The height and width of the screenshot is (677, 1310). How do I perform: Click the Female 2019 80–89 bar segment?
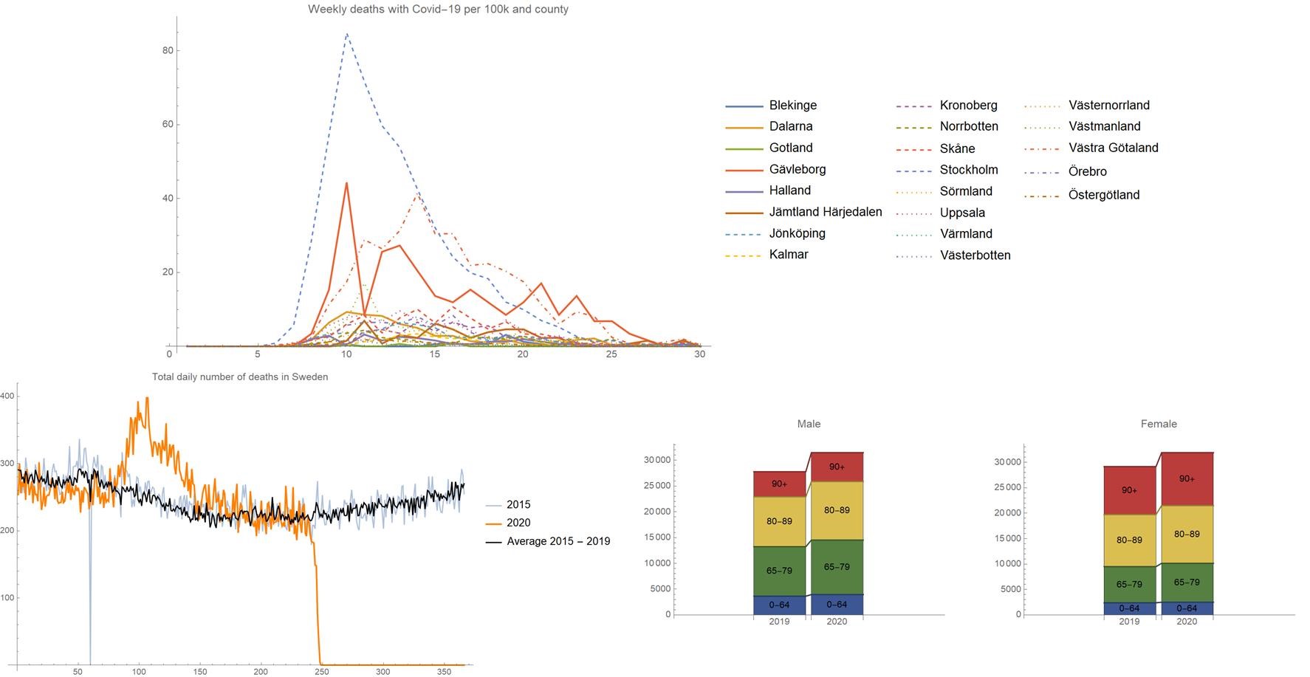pos(1129,541)
